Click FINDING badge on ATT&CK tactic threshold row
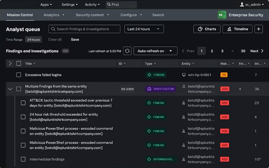 (156, 103)
